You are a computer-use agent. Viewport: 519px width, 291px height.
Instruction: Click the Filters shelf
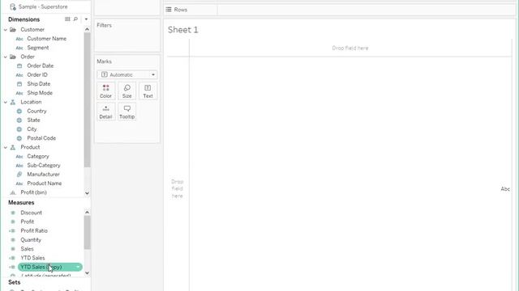click(x=127, y=36)
